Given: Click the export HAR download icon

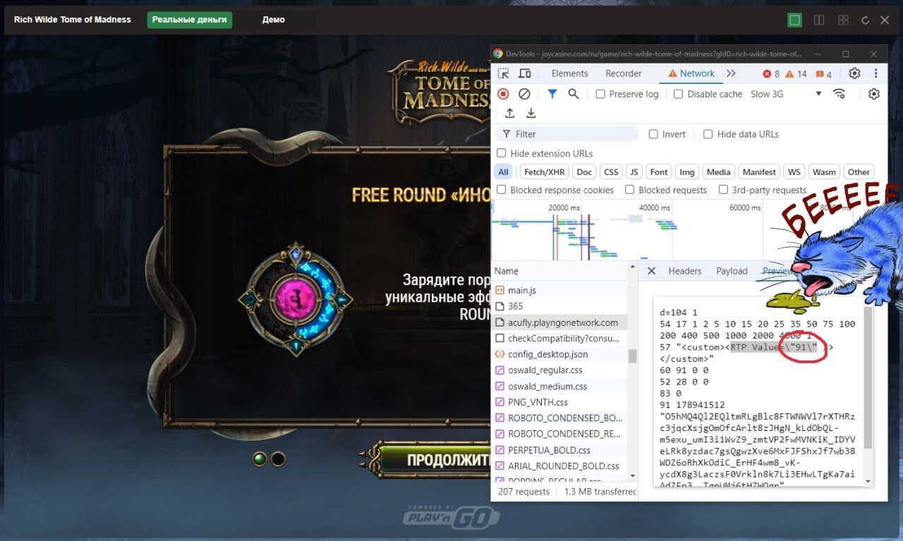Looking at the screenshot, I should click(x=531, y=114).
